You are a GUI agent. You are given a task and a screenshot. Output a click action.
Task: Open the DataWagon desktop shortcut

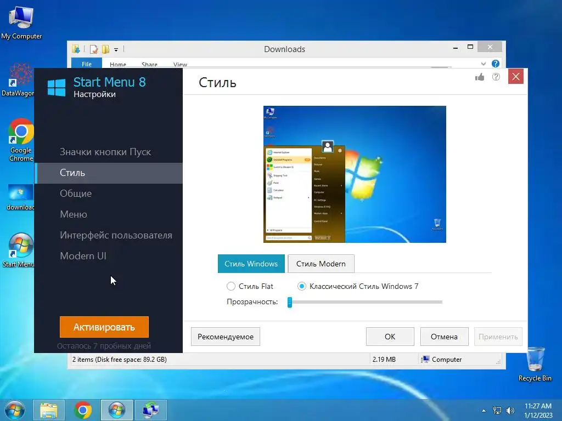point(18,80)
